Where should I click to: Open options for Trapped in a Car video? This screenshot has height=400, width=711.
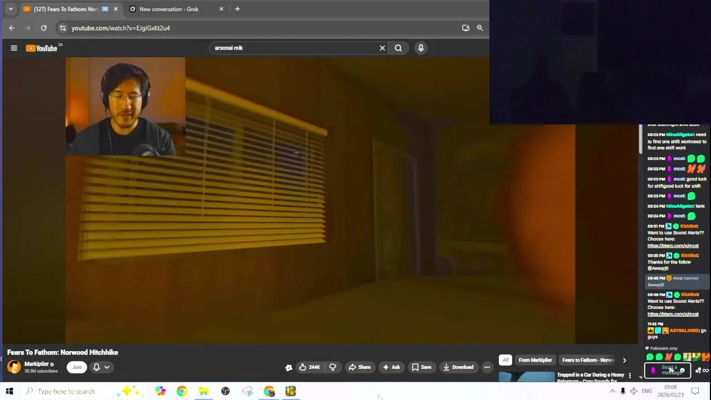(x=629, y=376)
